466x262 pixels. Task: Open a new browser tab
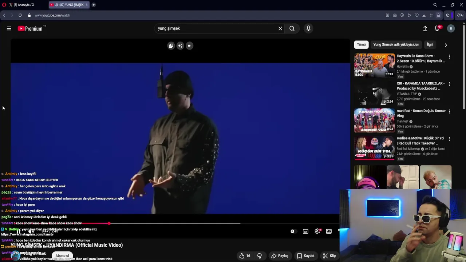pos(94,5)
